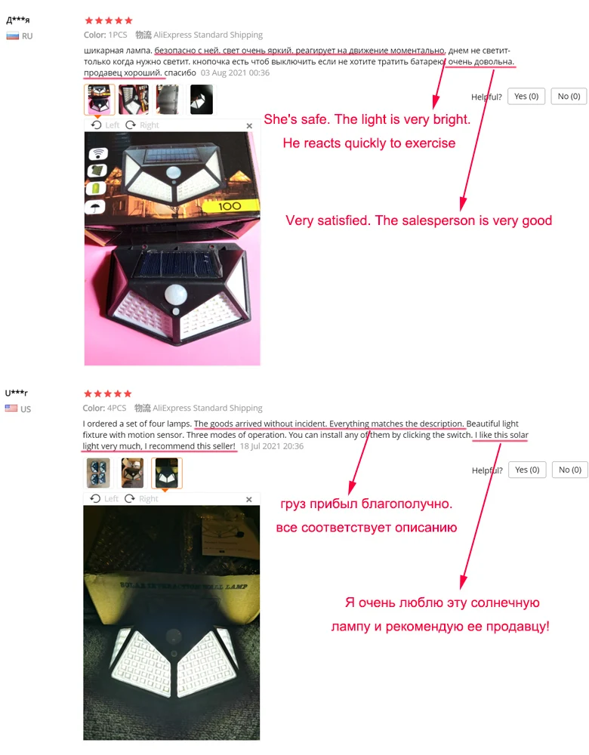Open the second thumbnail in the Russian review

134,99
